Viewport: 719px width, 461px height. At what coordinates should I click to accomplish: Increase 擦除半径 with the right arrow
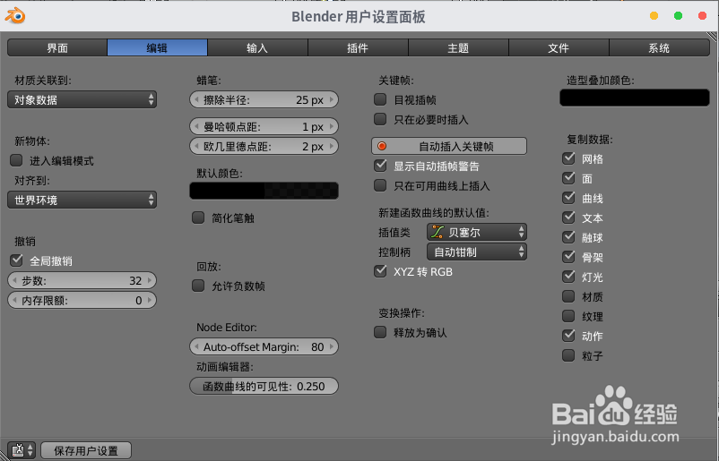(332, 99)
